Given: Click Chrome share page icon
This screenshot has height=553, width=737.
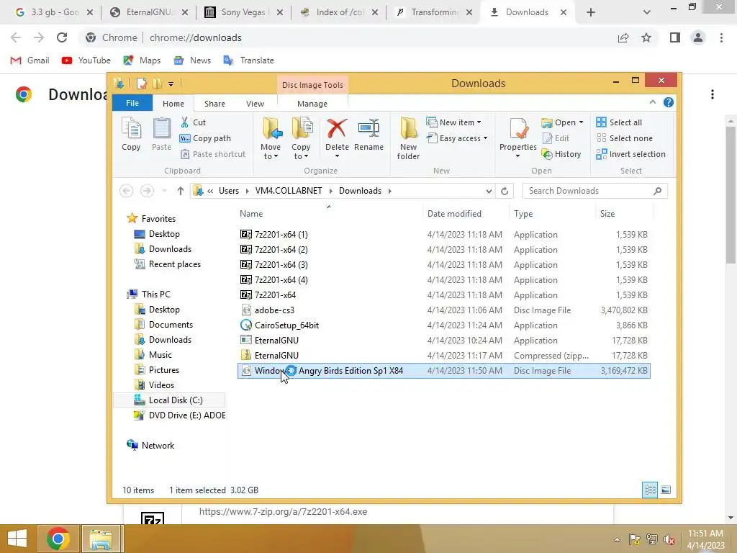Looking at the screenshot, I should coord(623,37).
